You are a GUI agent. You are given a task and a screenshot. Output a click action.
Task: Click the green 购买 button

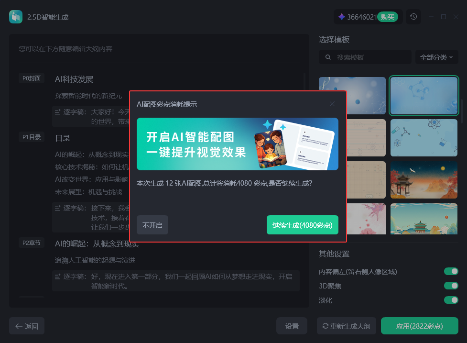(387, 17)
